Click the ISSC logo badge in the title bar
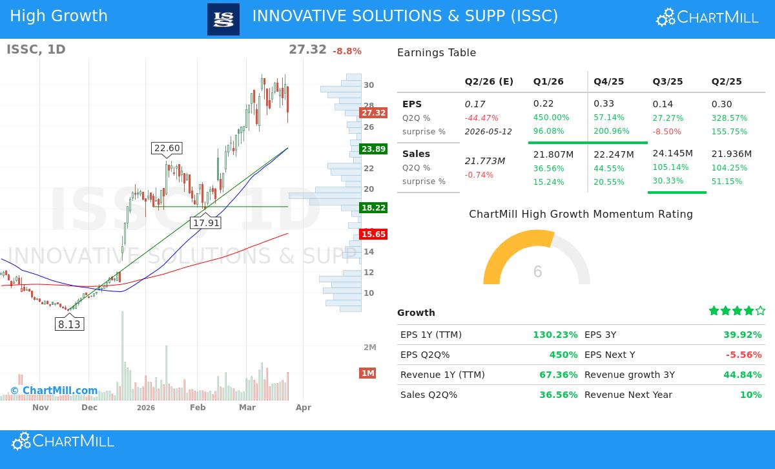 coord(223,18)
